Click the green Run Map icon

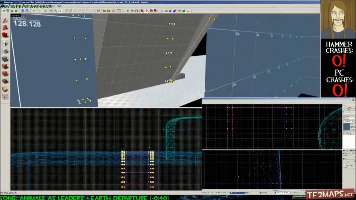coord(184,11)
